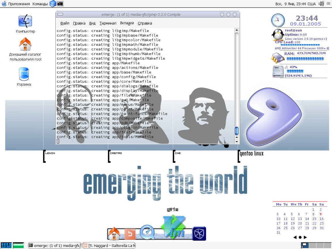Click the volume speaker icon
This screenshot has width=332, height=249.
click(321, 3)
